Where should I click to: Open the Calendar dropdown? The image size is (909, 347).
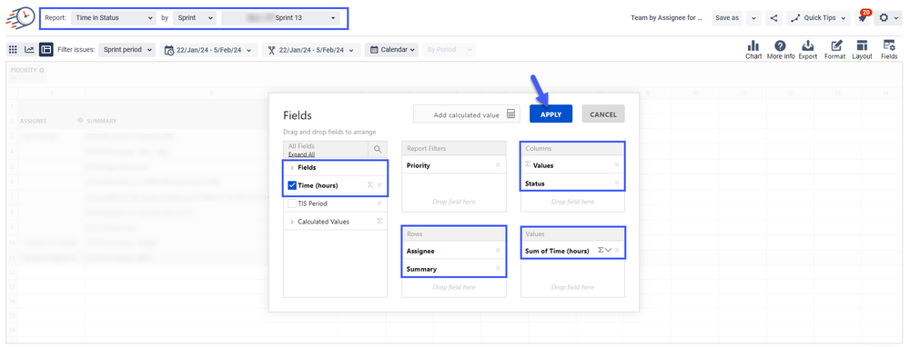[392, 50]
